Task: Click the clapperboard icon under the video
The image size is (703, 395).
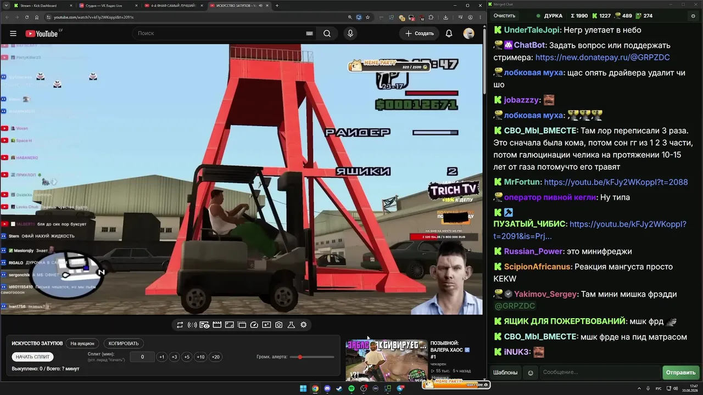Action: pyautogui.click(x=217, y=325)
